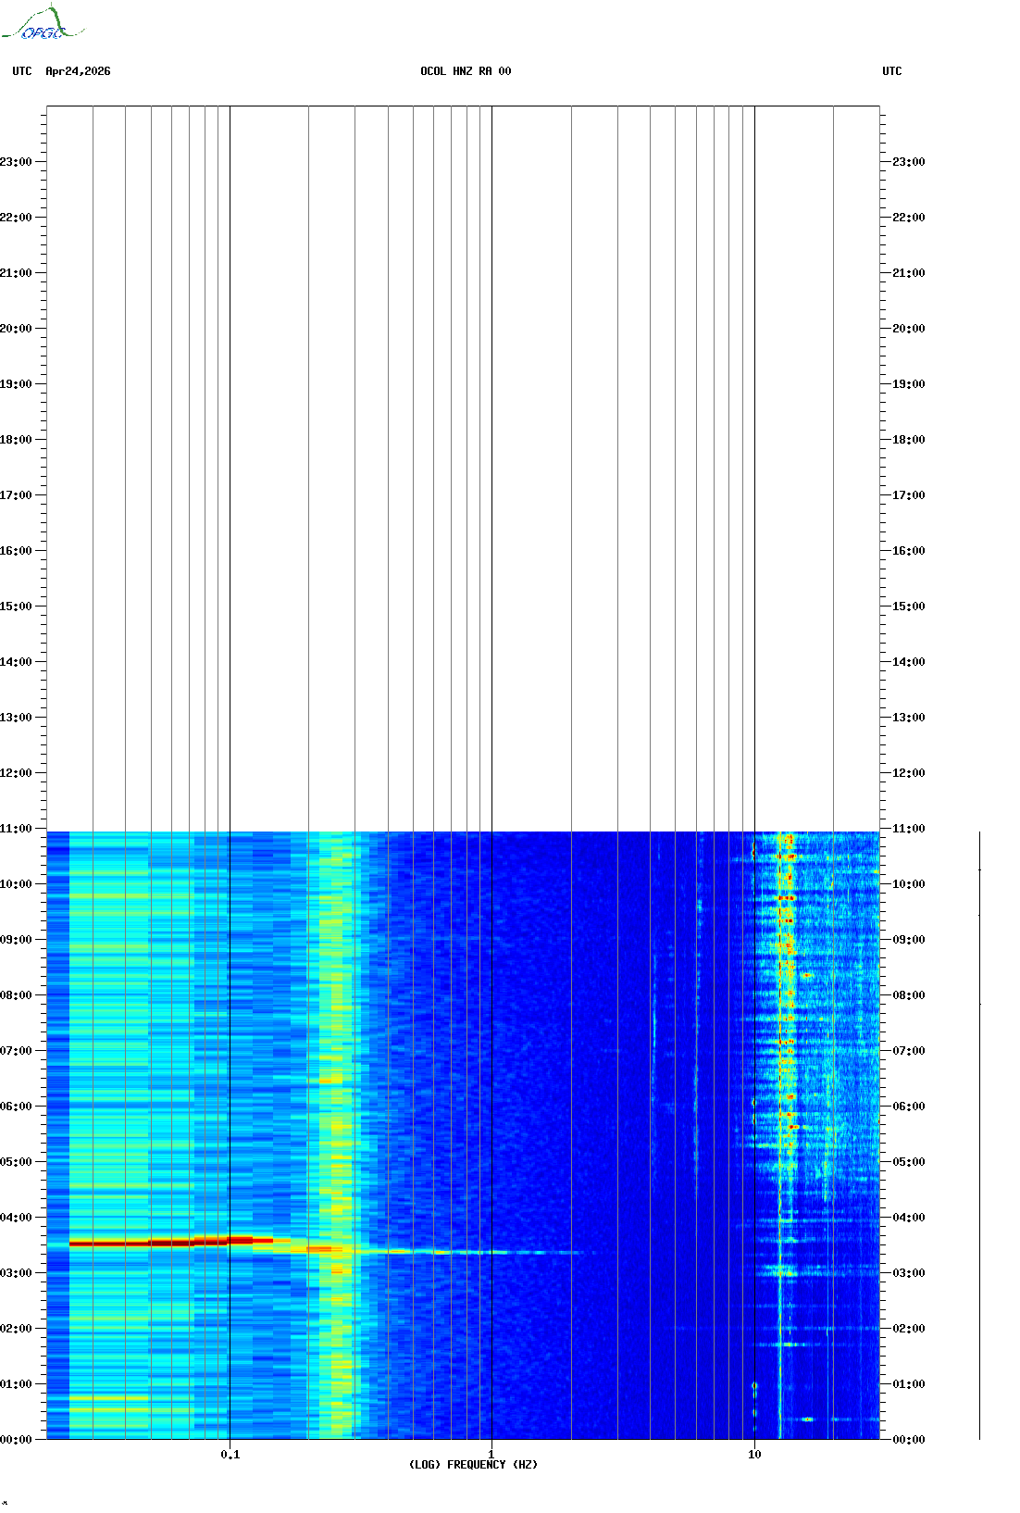Click the left axis 00:00 label

(16, 1440)
